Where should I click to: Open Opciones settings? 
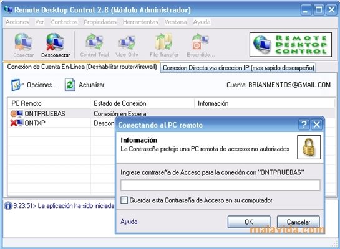(x=34, y=85)
